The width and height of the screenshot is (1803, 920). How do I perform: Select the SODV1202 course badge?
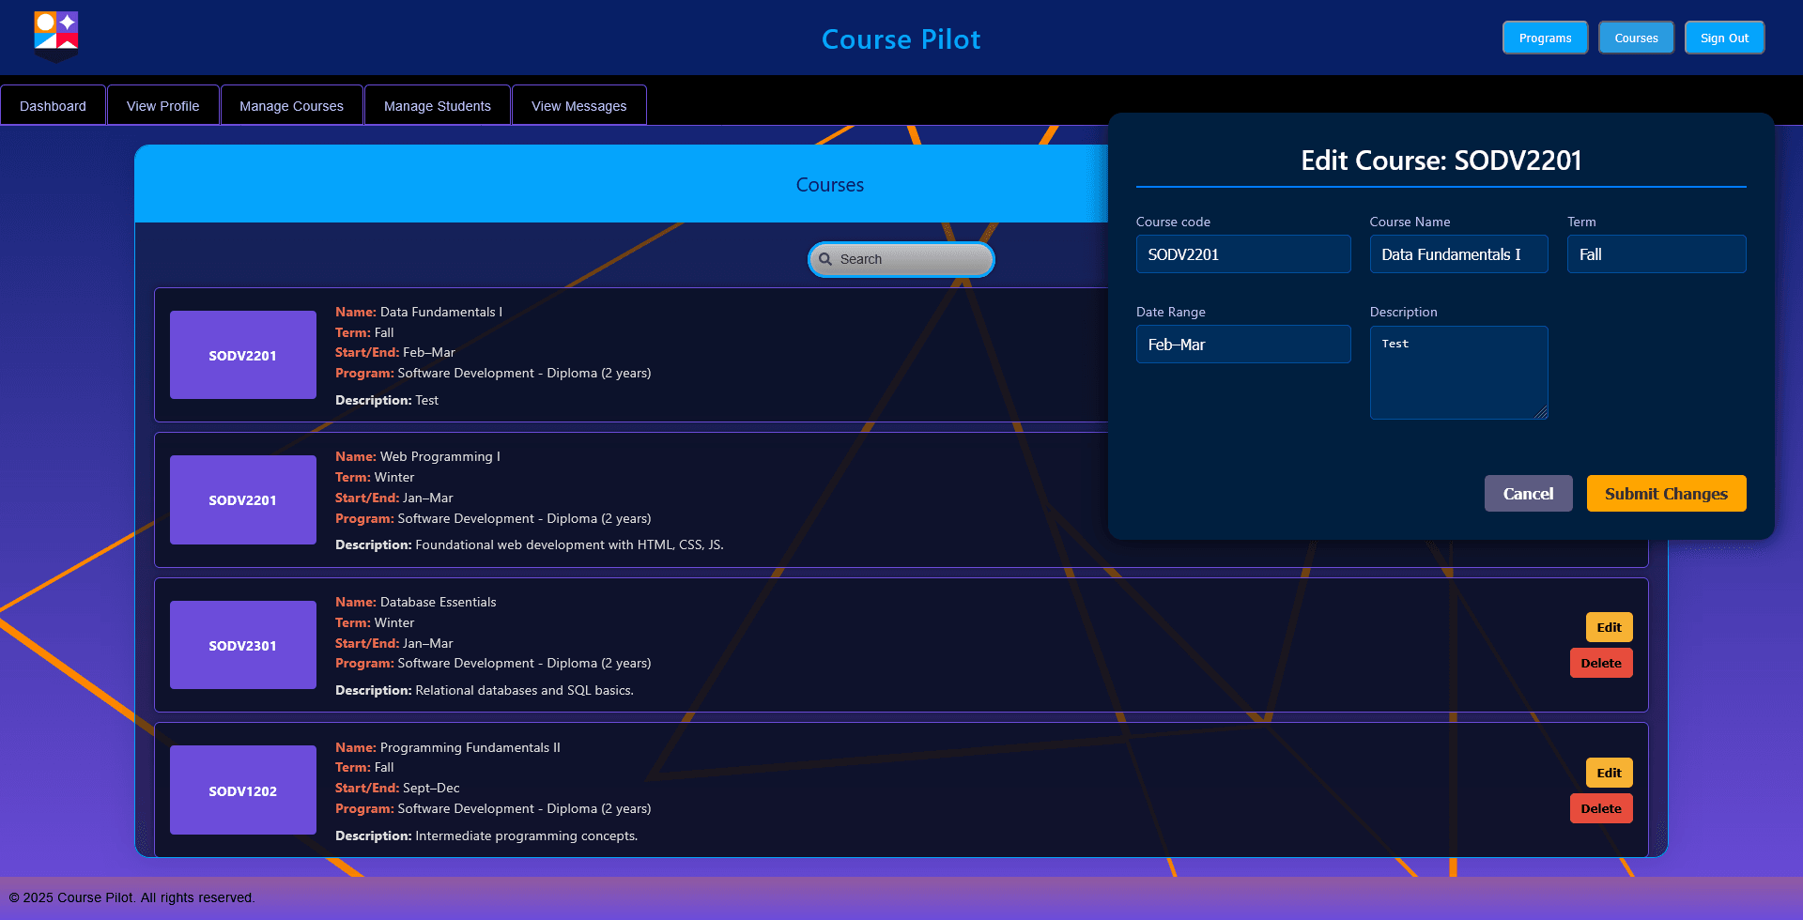click(x=242, y=790)
